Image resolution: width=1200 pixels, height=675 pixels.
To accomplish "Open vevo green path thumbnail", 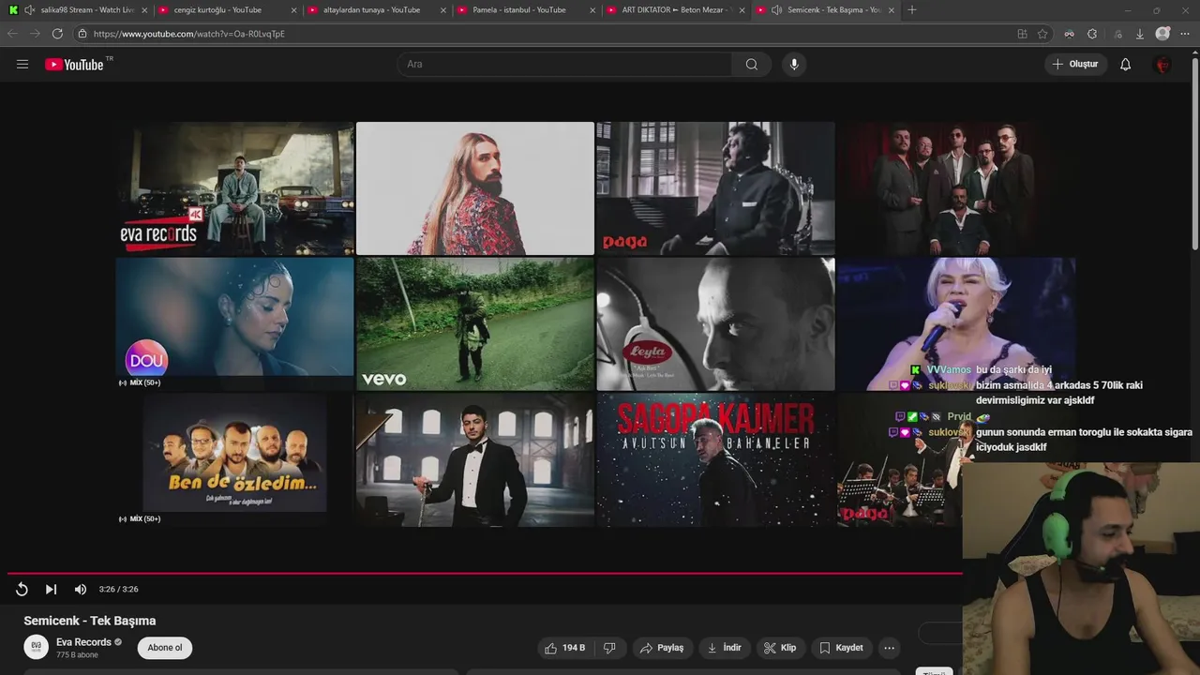I will pyautogui.click(x=475, y=323).
